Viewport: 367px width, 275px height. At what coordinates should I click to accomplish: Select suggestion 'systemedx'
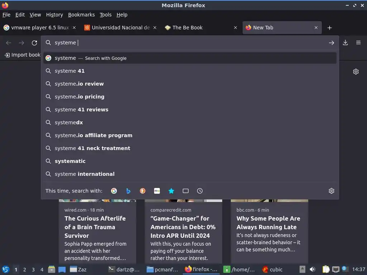coord(190,122)
